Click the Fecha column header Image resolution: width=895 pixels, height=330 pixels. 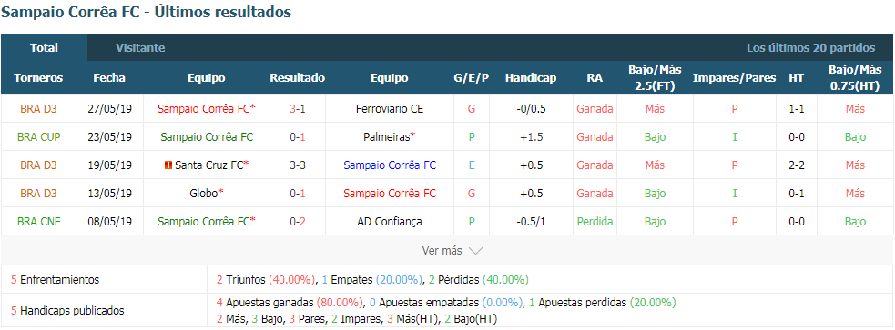(x=109, y=78)
